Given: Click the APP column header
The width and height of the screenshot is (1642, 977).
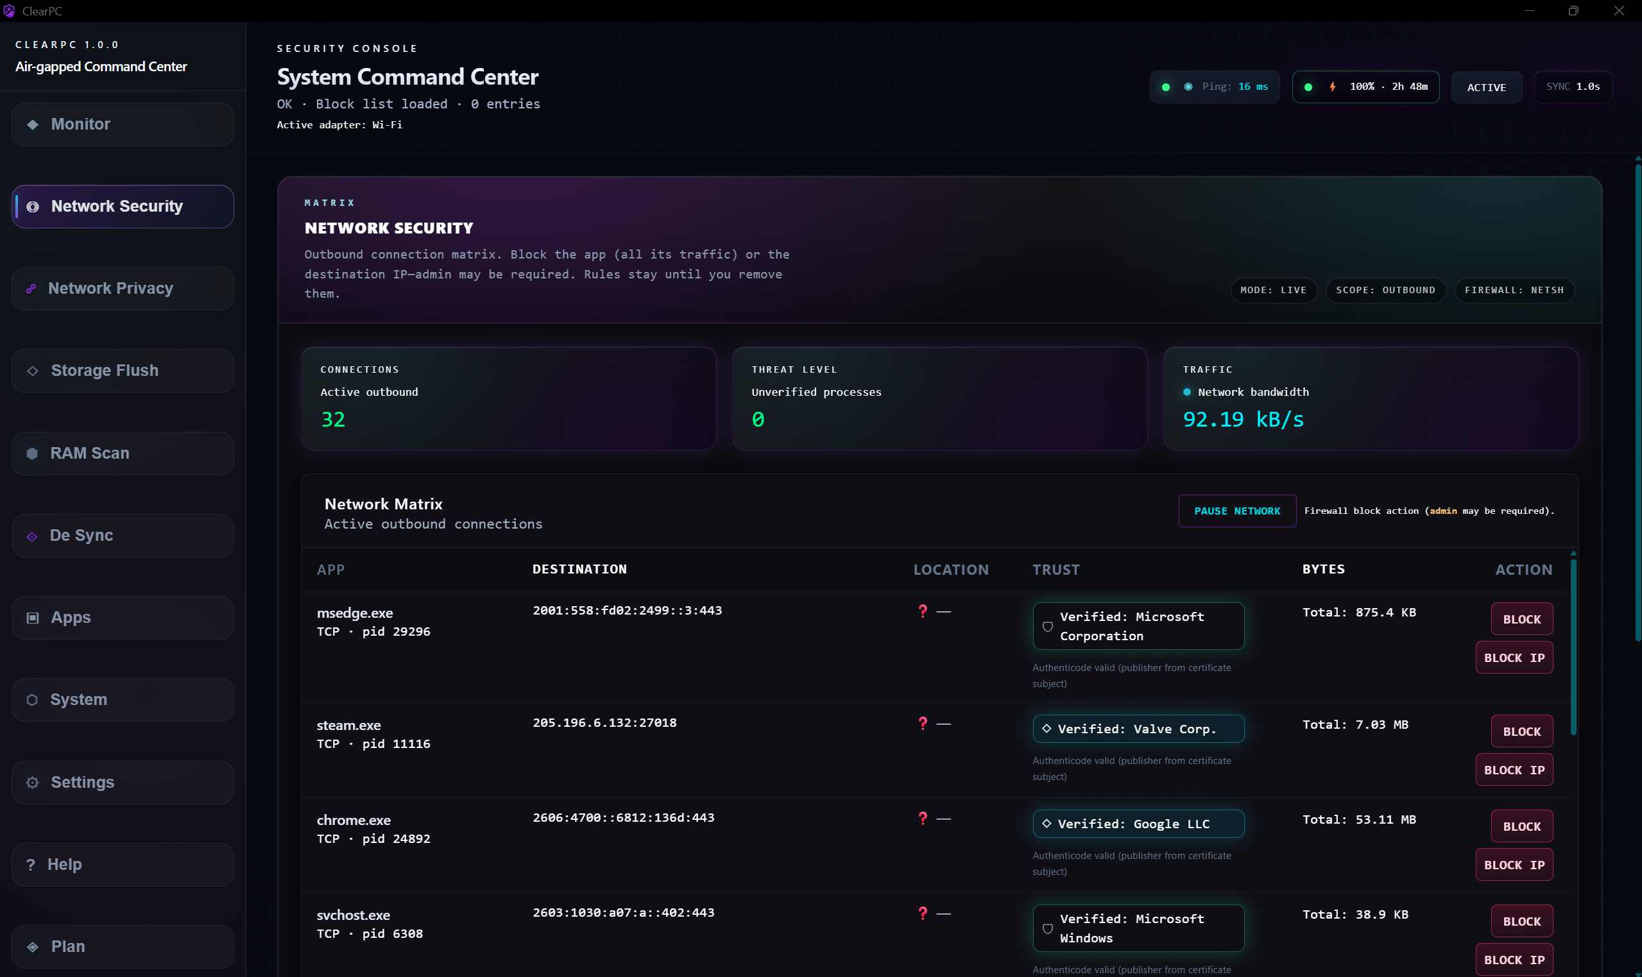Looking at the screenshot, I should coord(330,570).
